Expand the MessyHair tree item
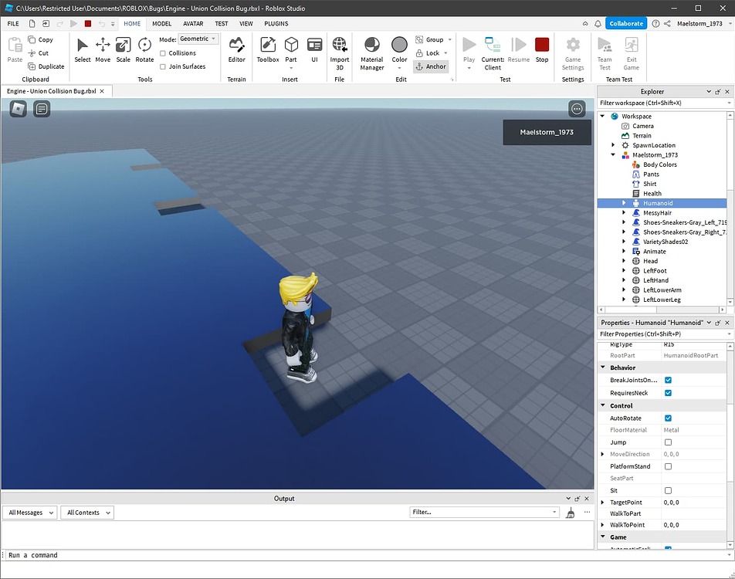 [x=625, y=212]
